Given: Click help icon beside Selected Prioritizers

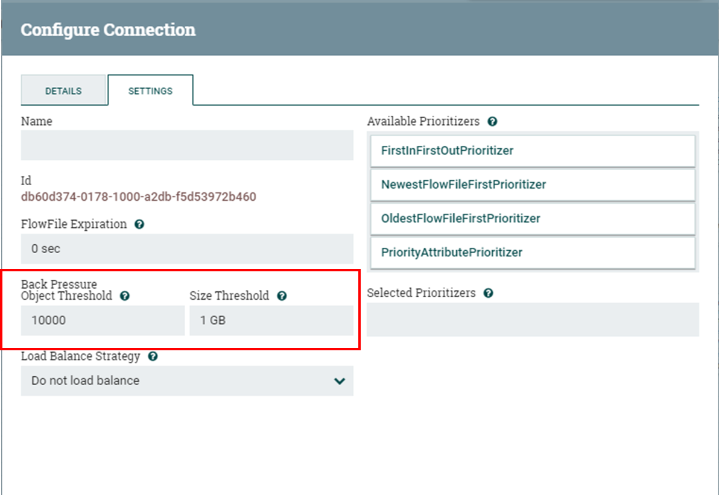Looking at the screenshot, I should click(488, 293).
